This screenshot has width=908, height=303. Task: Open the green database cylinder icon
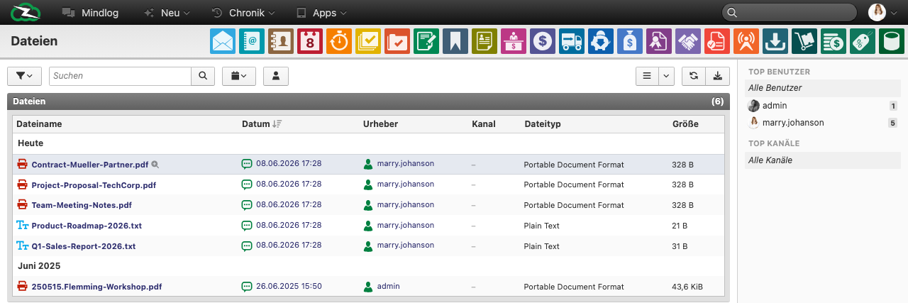[892, 41]
